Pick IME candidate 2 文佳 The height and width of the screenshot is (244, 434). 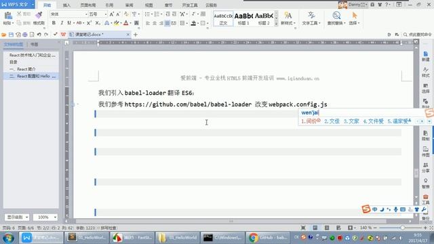[x=332, y=121]
